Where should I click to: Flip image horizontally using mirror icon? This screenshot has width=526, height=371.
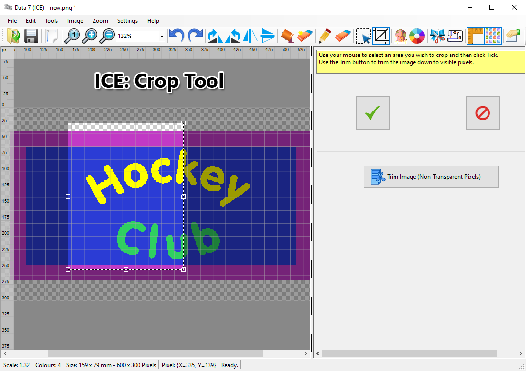coord(250,36)
